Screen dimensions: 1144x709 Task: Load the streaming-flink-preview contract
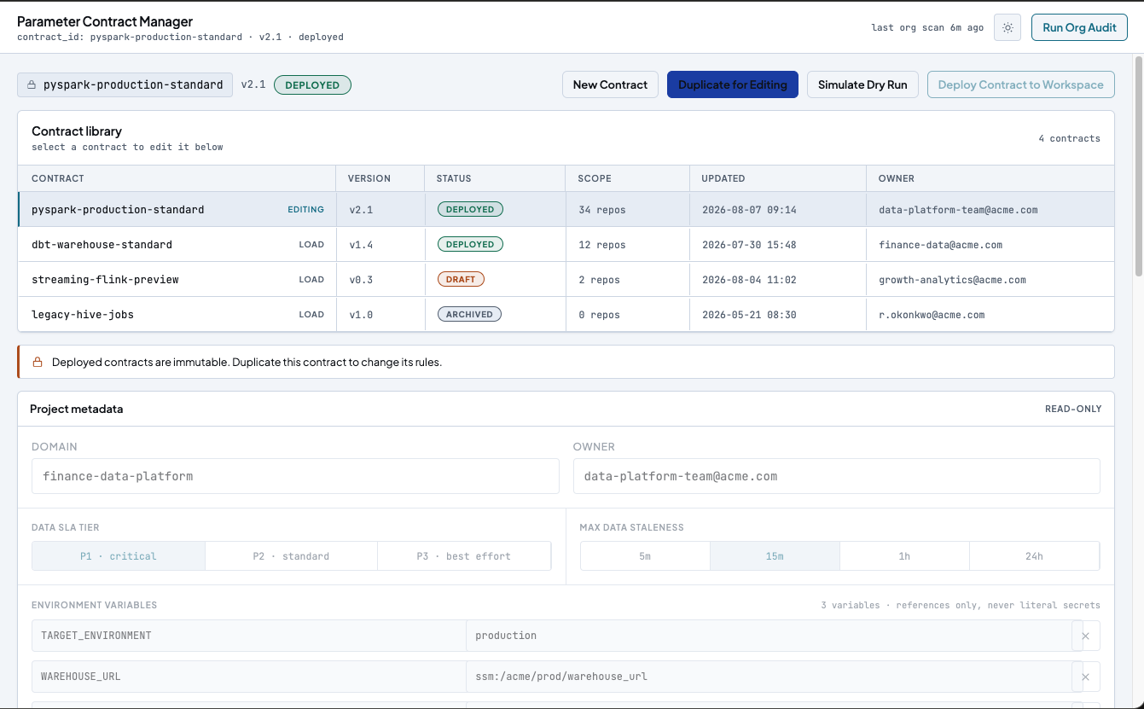[x=311, y=280]
